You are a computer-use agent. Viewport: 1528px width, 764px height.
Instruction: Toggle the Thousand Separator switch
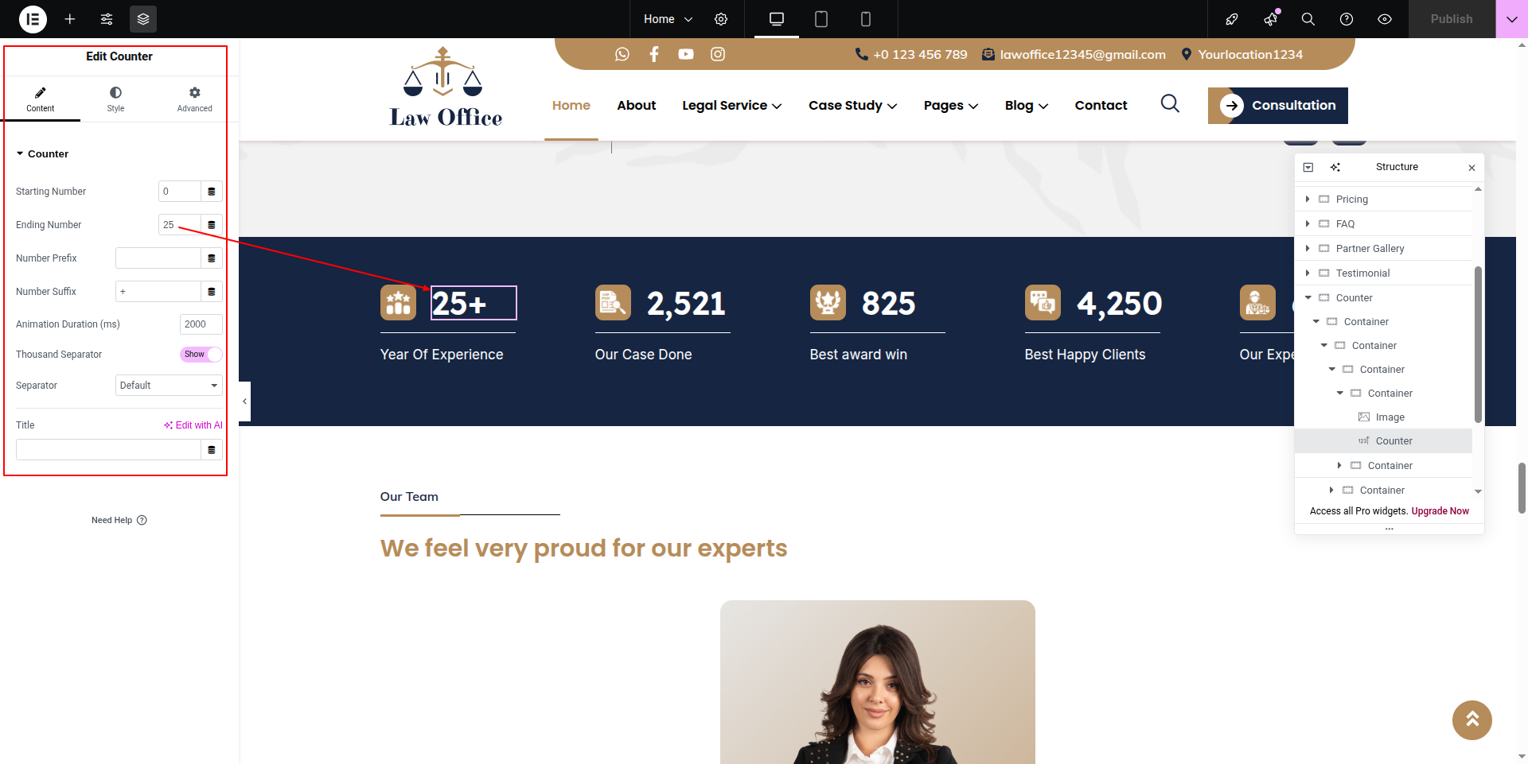(201, 355)
